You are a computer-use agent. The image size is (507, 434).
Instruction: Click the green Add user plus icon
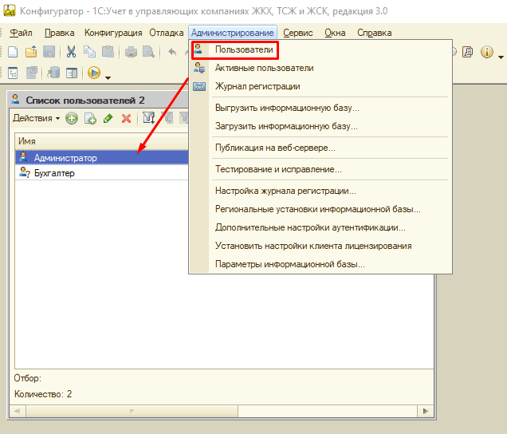tap(72, 118)
